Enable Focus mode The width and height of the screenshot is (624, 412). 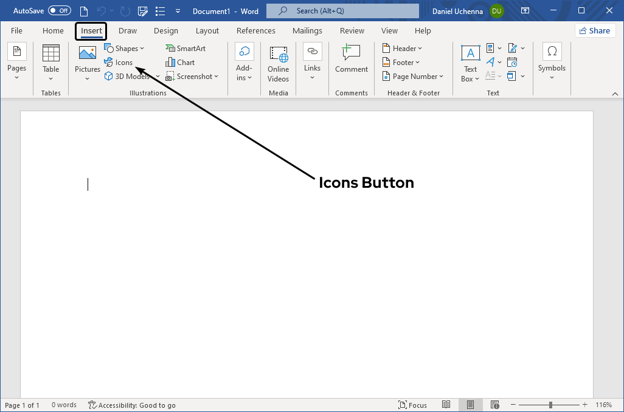coord(413,405)
